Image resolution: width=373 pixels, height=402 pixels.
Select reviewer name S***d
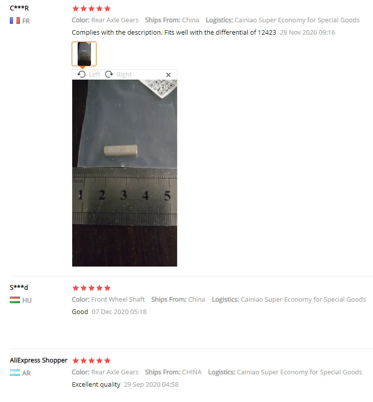(x=19, y=287)
